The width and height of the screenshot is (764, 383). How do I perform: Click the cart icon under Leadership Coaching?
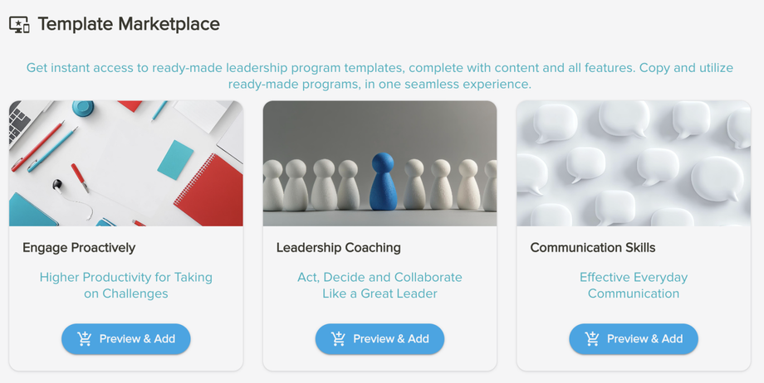(x=338, y=338)
